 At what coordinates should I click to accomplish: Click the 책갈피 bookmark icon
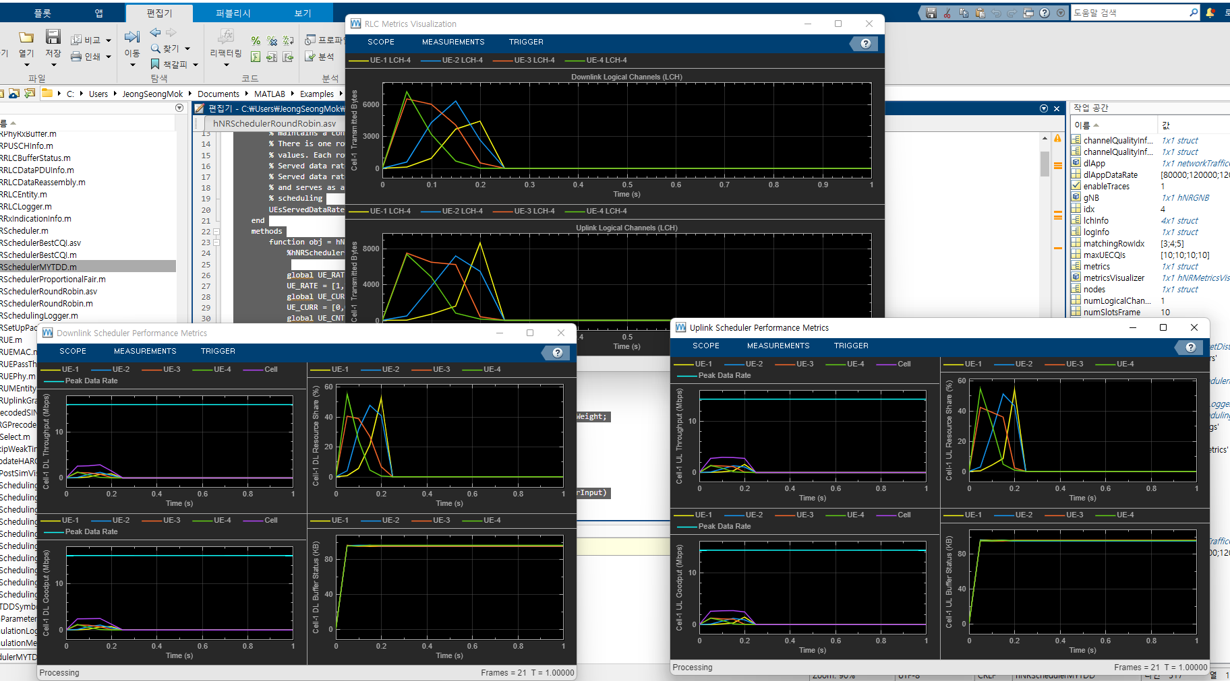click(155, 64)
